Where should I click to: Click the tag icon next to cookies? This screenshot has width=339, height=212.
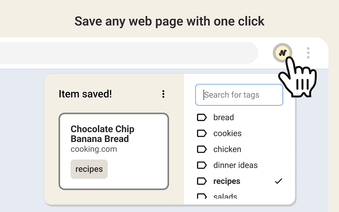coord(202,133)
